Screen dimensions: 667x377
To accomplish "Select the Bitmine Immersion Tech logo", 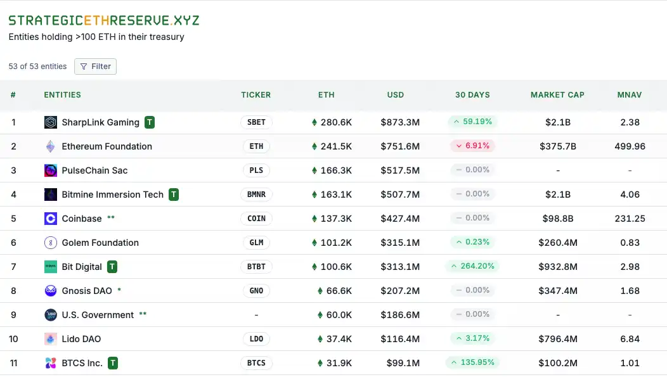I will tap(51, 195).
